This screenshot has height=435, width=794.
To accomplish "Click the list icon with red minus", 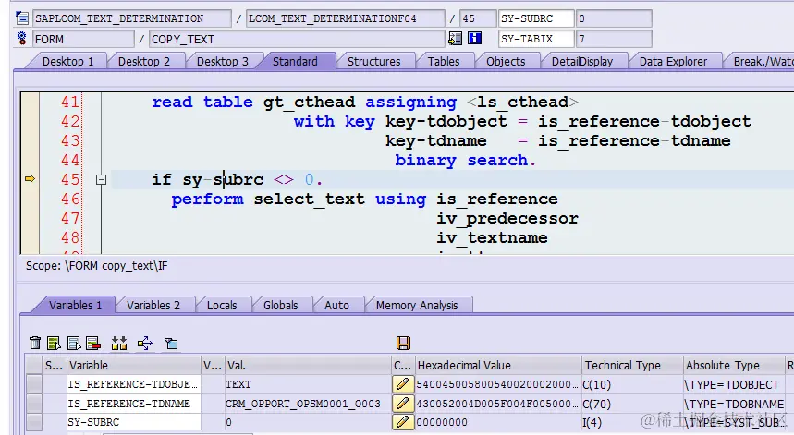I will [93, 343].
